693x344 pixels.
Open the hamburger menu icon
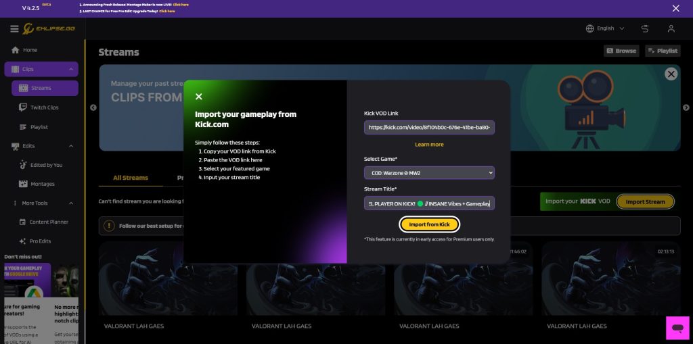[15, 28]
